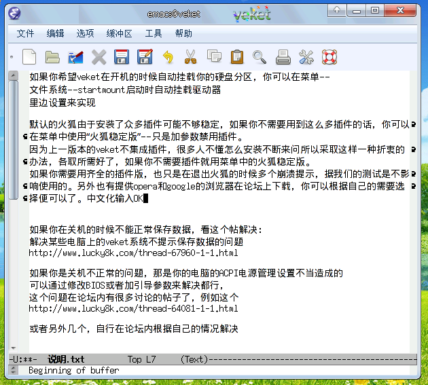Image resolution: width=428 pixels, height=385 pixels.
Task: Minimize the emacs window
Action: (357, 10)
